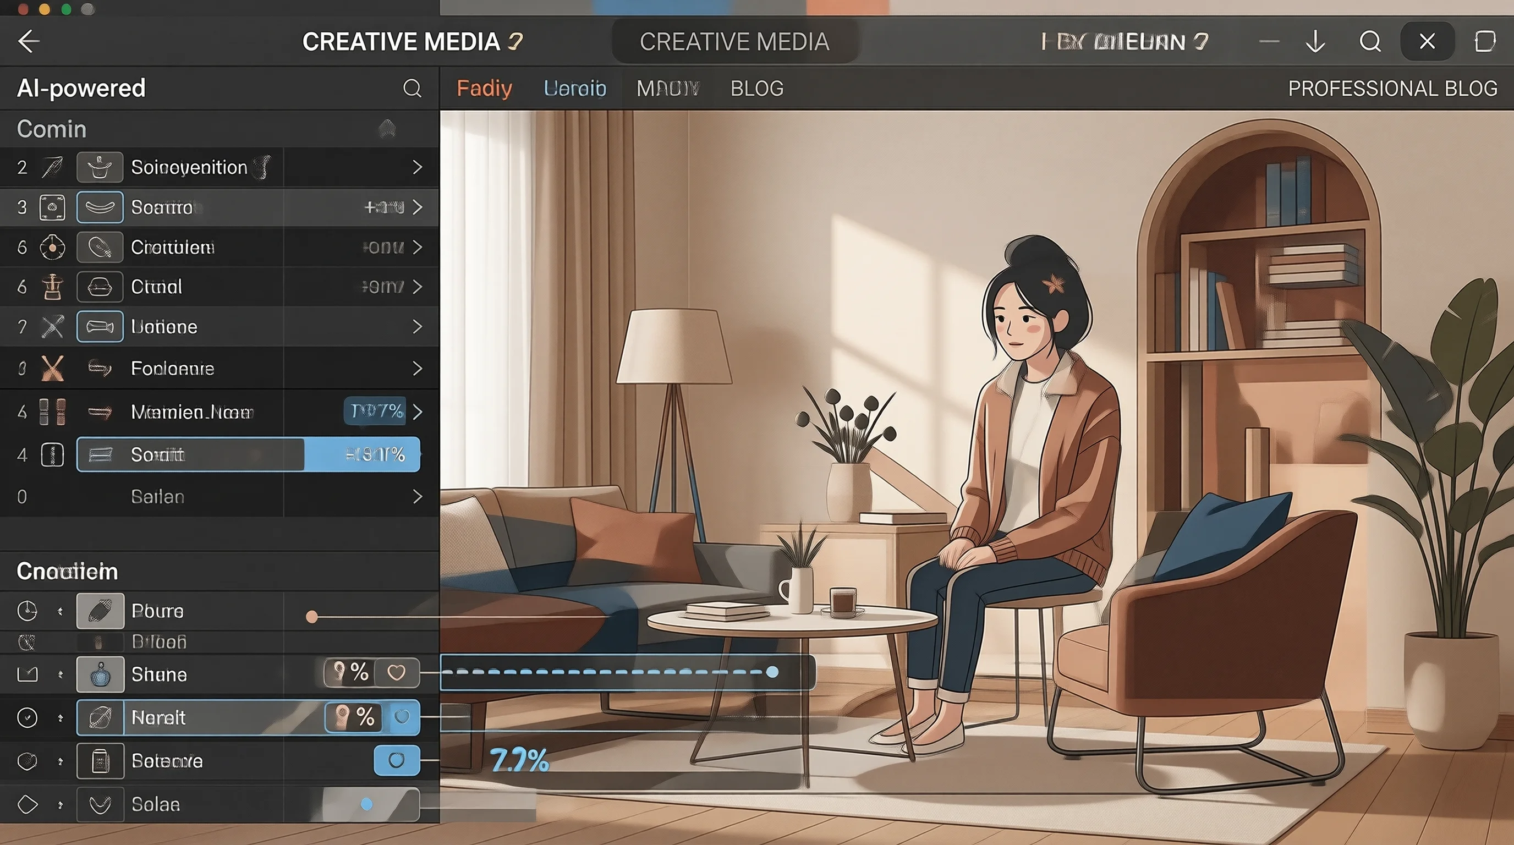Click the dashed blue slider handle
This screenshot has height=845, width=1514.
[772, 672]
